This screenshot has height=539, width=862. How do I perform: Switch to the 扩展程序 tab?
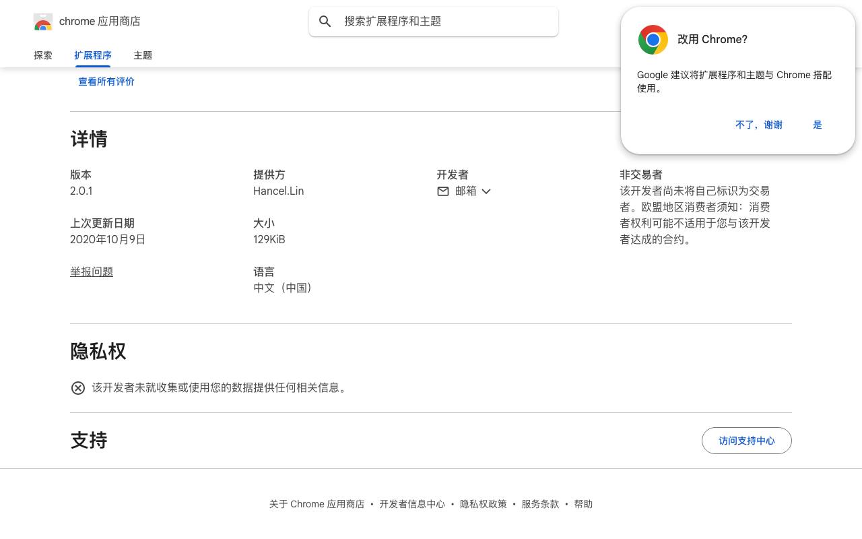click(93, 55)
